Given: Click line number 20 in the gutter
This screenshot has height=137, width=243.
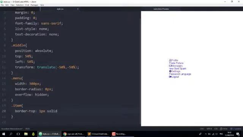Looking at the screenshot, I should pyautogui.click(x=4, y=111).
